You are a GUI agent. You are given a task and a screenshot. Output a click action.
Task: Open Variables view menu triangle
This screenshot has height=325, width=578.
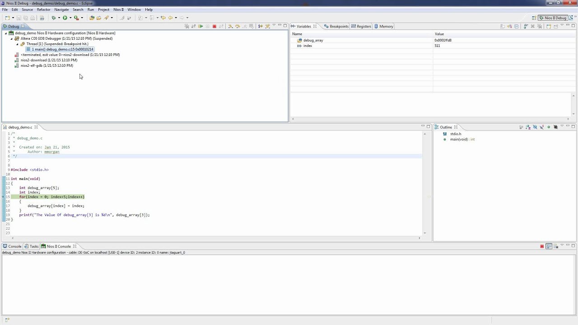(x=562, y=26)
